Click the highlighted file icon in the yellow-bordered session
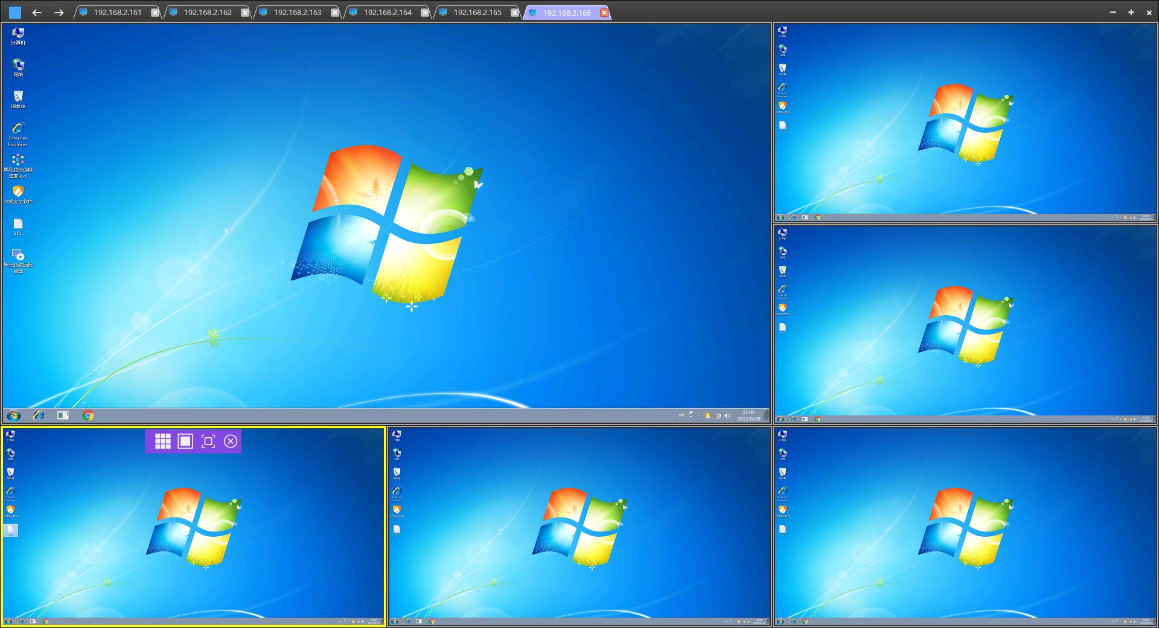 [10, 530]
